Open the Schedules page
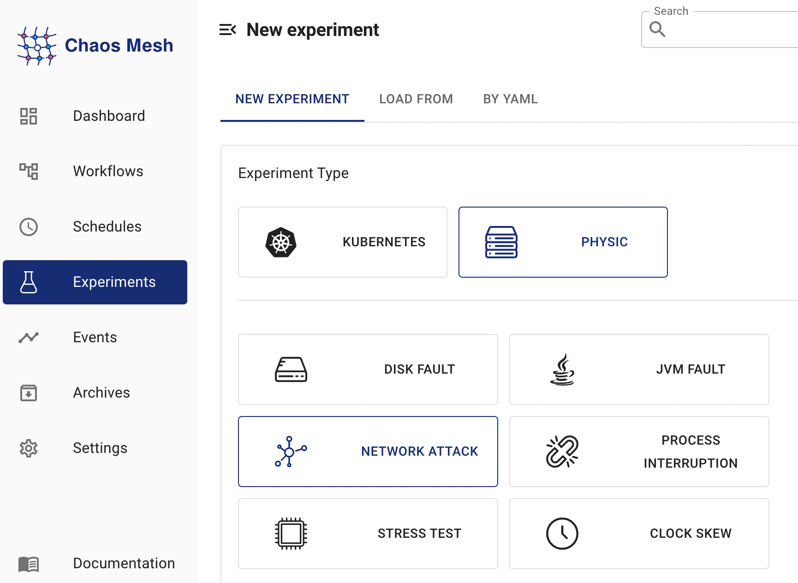The height and width of the screenshot is (583, 798). pos(107,226)
